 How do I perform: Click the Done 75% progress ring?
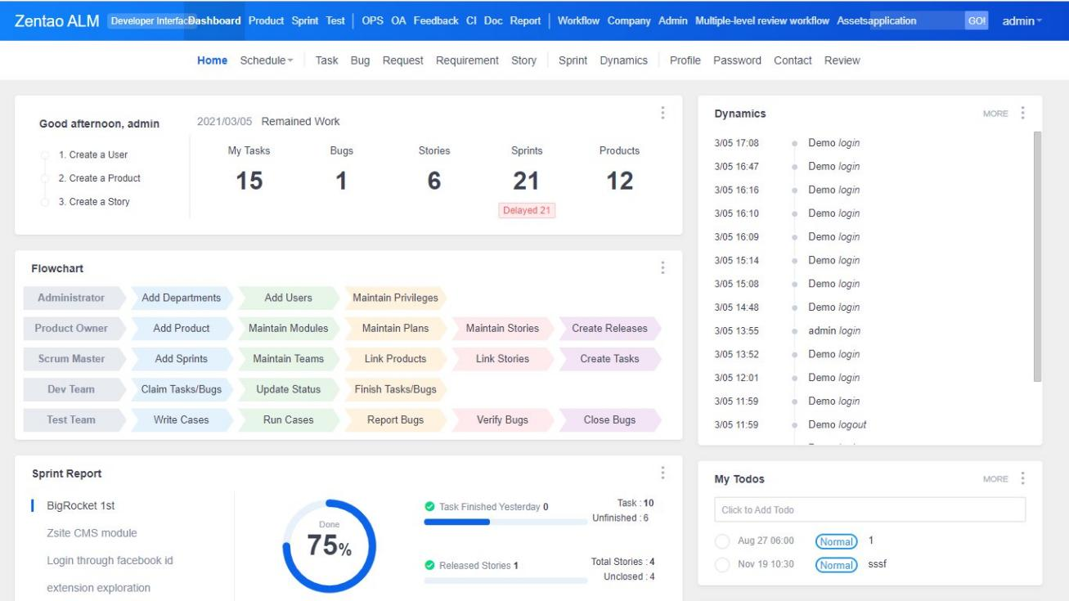point(329,545)
